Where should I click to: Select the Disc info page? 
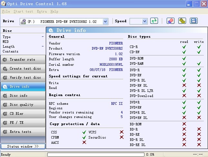23,96
